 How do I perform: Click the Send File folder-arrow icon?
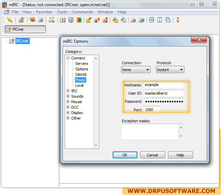pyautogui.click(x=89, y=20)
